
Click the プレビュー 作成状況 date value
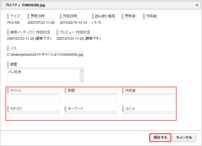[78, 38]
